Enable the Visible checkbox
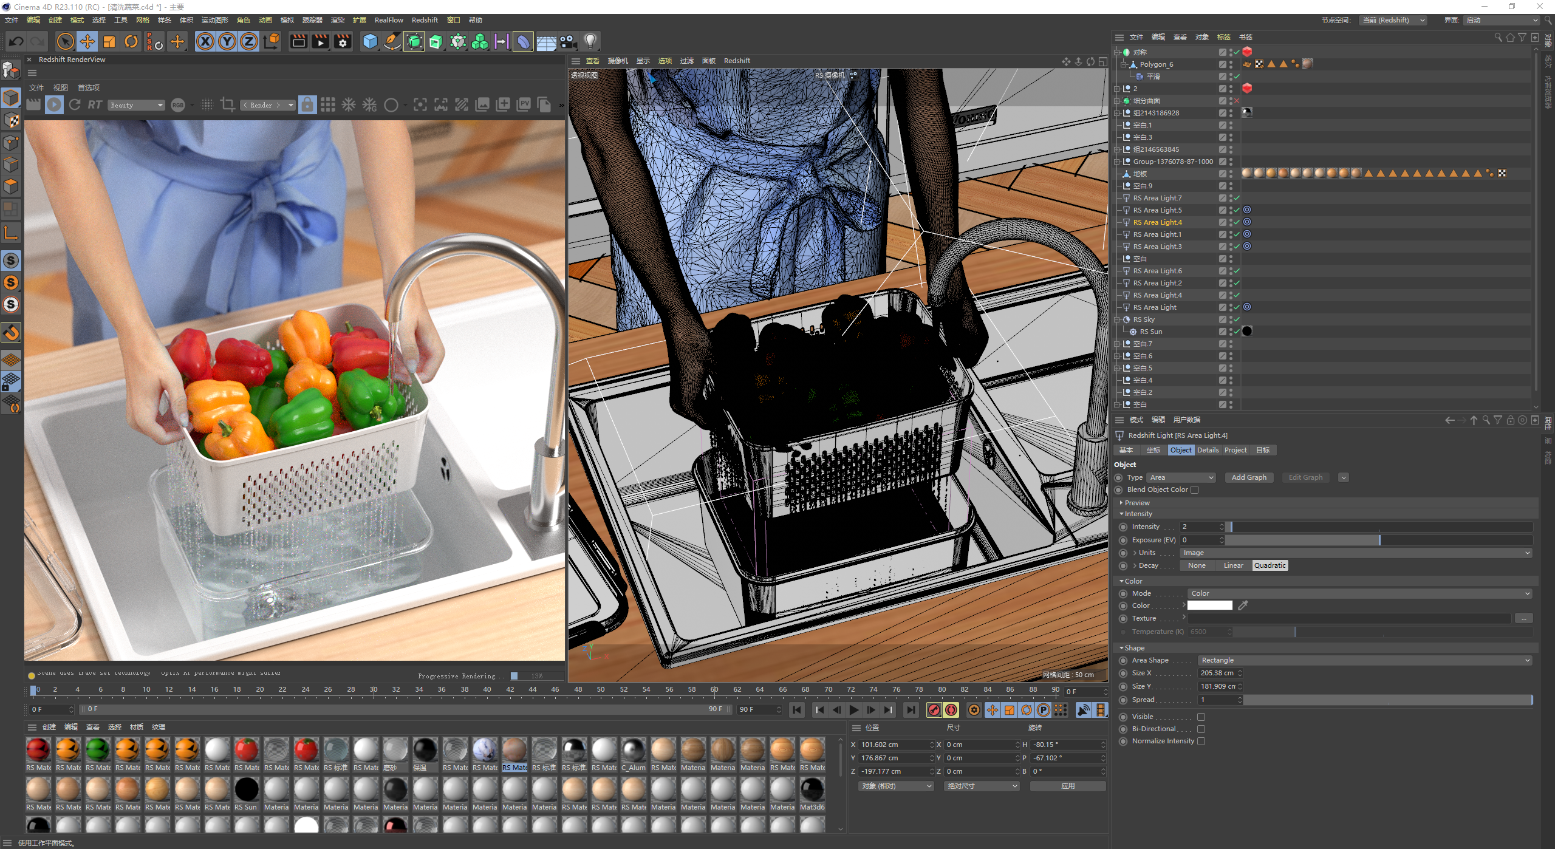 click(1201, 717)
